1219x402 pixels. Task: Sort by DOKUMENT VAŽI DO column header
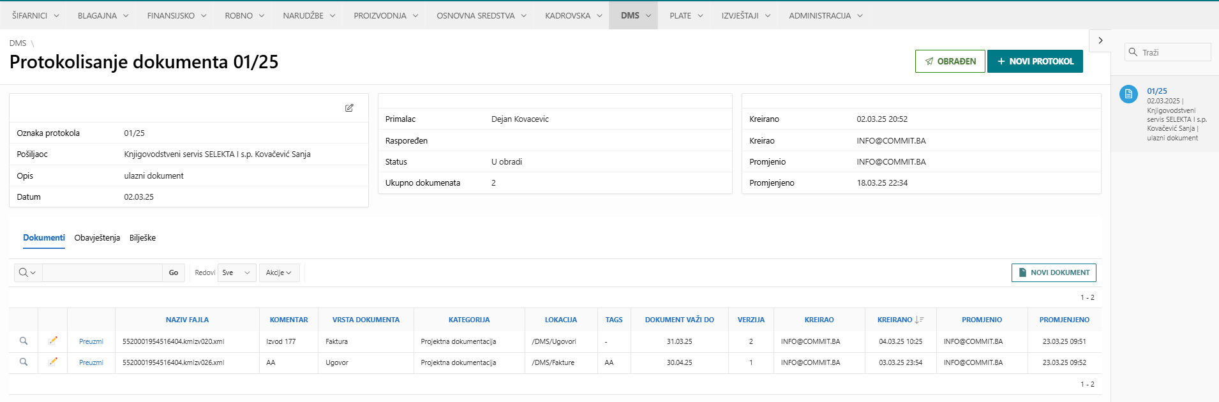click(679, 320)
